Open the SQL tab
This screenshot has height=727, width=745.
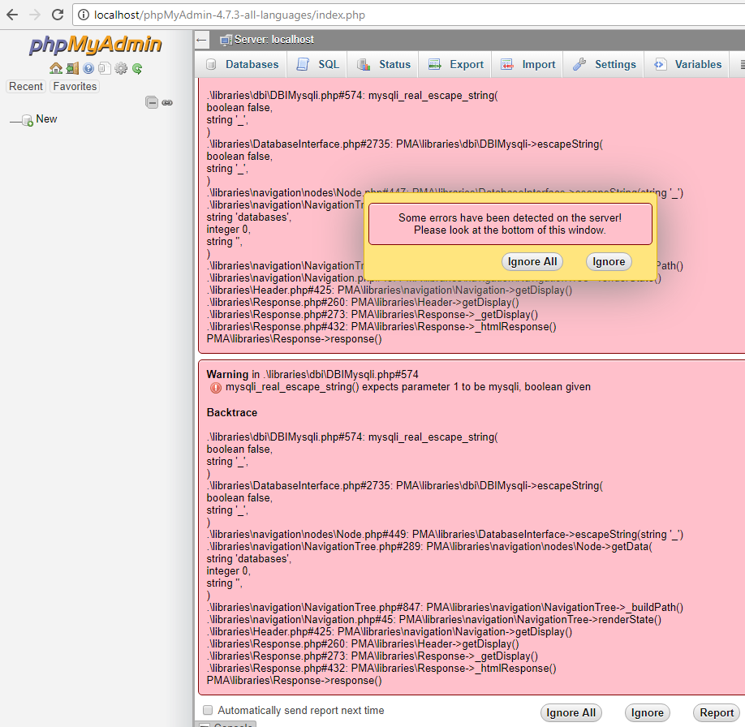tap(318, 65)
